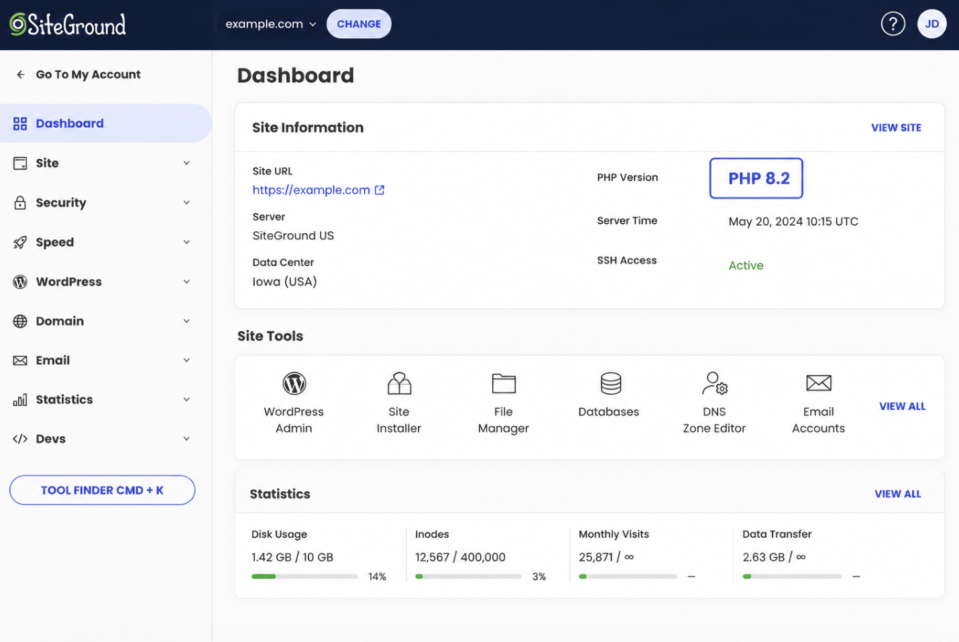Select the Security sidebar label
The height and width of the screenshot is (642, 959).
(61, 202)
